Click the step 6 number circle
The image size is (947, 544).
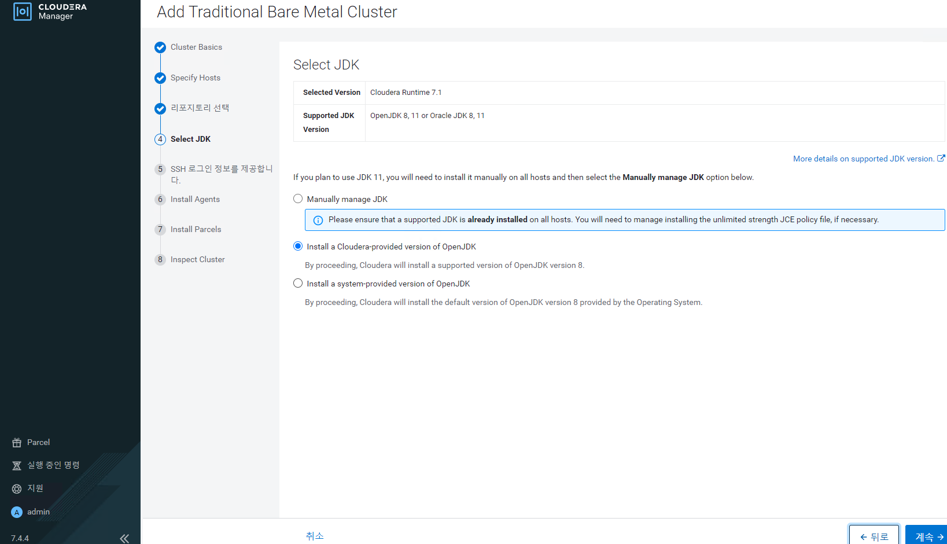160,199
